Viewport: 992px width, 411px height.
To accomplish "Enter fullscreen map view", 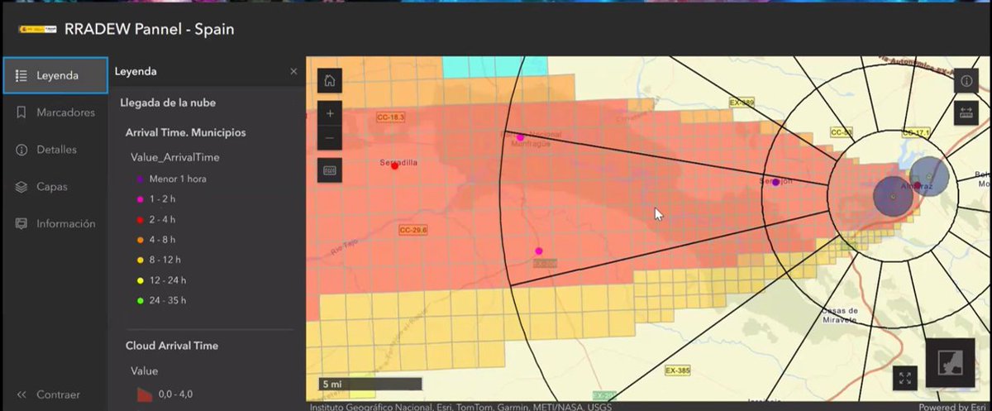I will tap(905, 378).
